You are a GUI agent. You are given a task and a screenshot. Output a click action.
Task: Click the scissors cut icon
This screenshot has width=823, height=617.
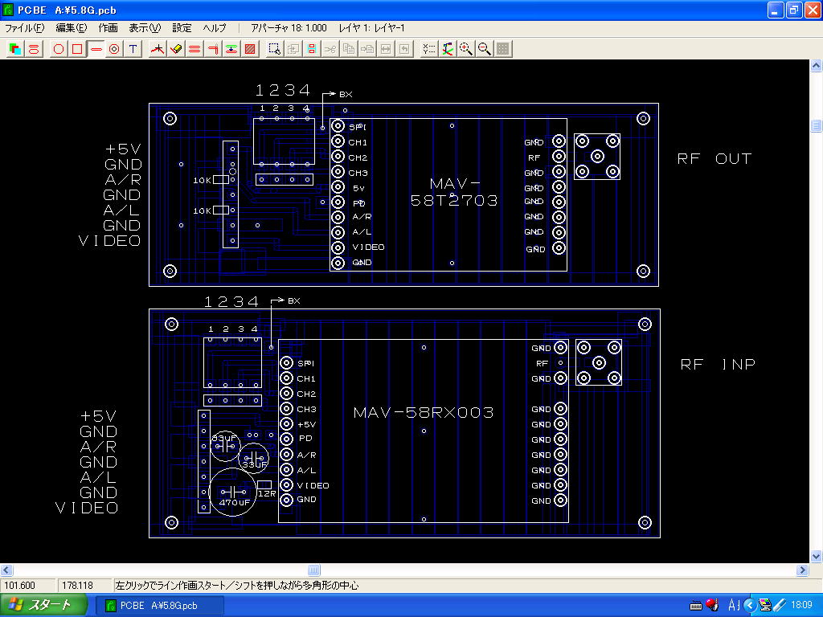pyautogui.click(x=330, y=49)
